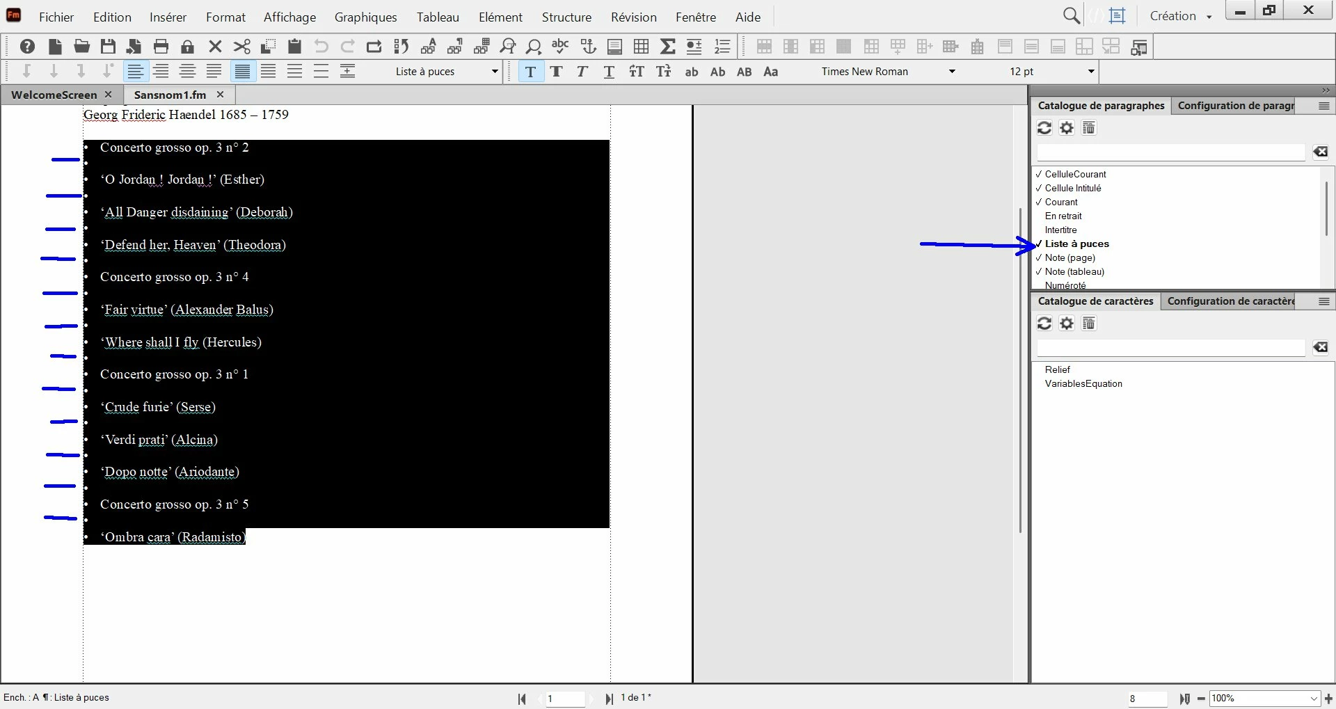The height and width of the screenshot is (709, 1336).
Task: Apply 'VariablesEquation' character format
Action: pos(1083,383)
